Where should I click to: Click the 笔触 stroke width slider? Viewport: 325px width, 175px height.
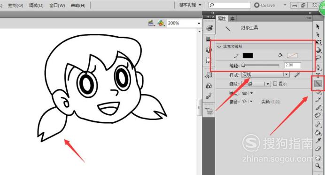(261, 65)
